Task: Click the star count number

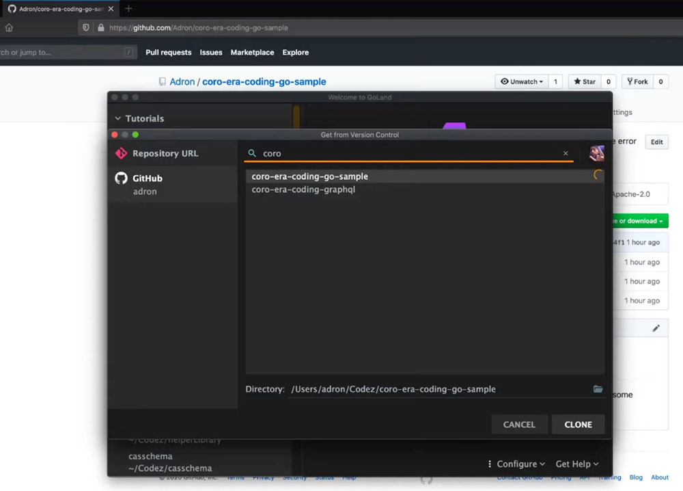Action: tap(609, 81)
